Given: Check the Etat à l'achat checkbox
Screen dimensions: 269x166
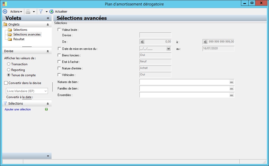Looking at the screenshot, I should (59, 62).
